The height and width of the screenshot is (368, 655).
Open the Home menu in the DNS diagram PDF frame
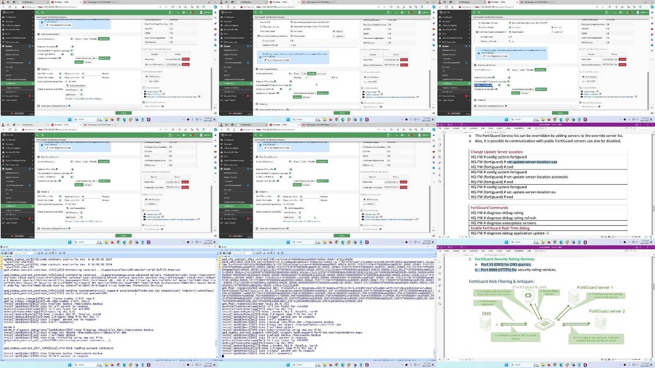(x=447, y=251)
